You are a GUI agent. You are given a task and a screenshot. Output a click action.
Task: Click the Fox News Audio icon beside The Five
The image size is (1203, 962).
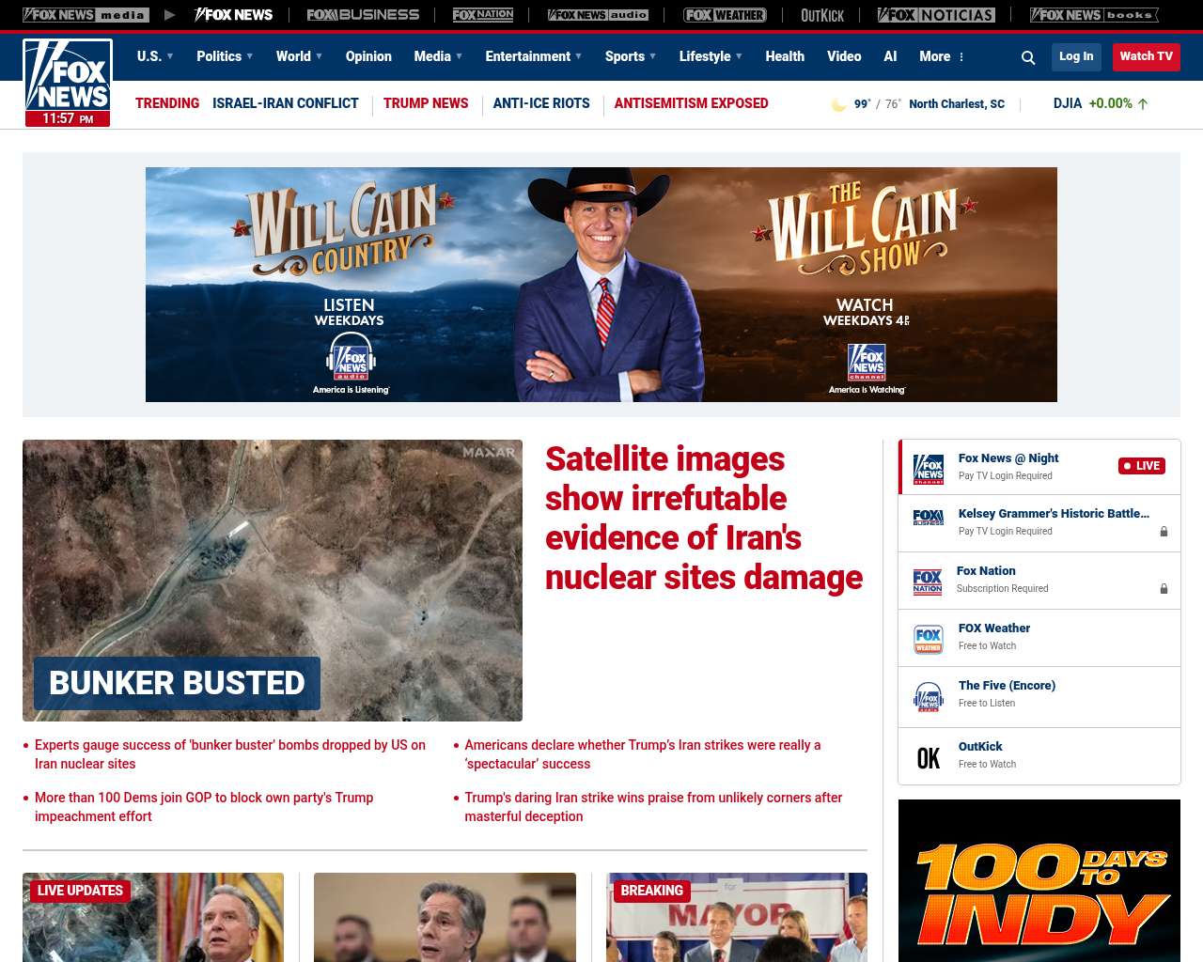(x=929, y=696)
